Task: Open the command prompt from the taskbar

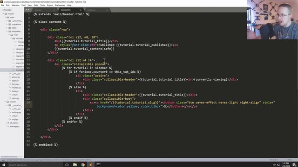Action: click(98, 165)
